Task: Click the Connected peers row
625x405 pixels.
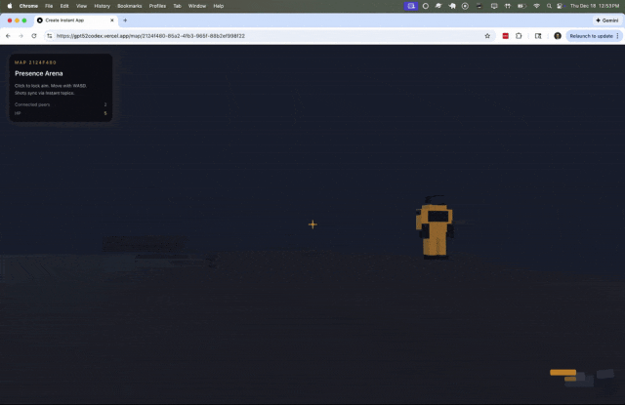Action: pyautogui.click(x=61, y=104)
